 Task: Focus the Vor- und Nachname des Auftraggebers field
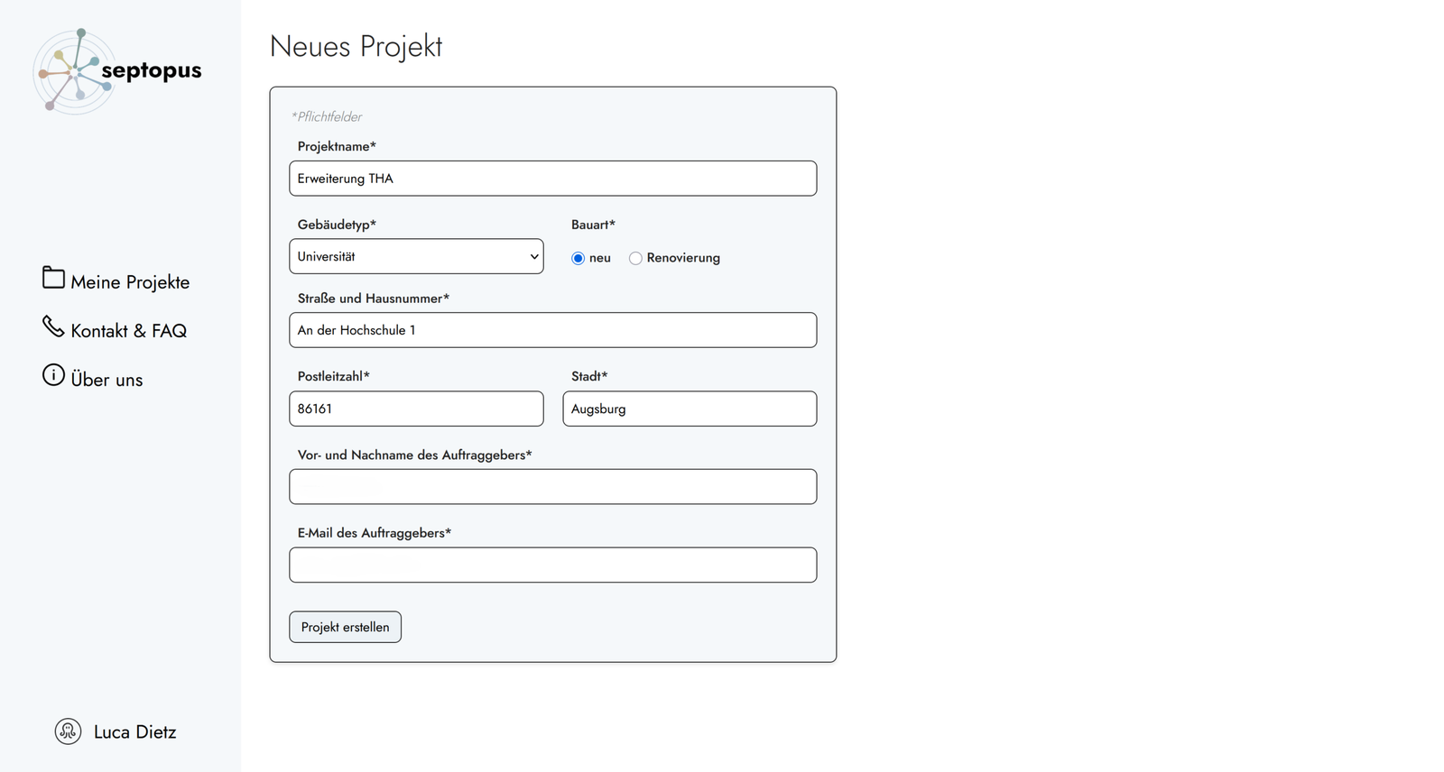[552, 487]
